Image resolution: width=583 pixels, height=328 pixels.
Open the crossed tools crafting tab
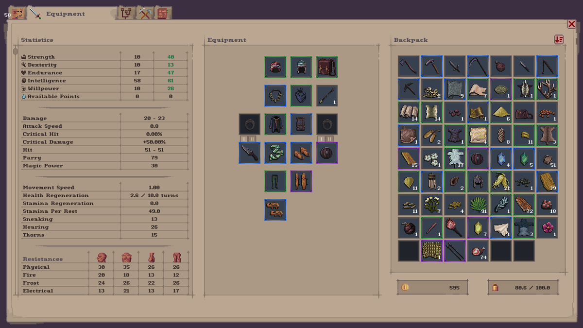point(144,14)
